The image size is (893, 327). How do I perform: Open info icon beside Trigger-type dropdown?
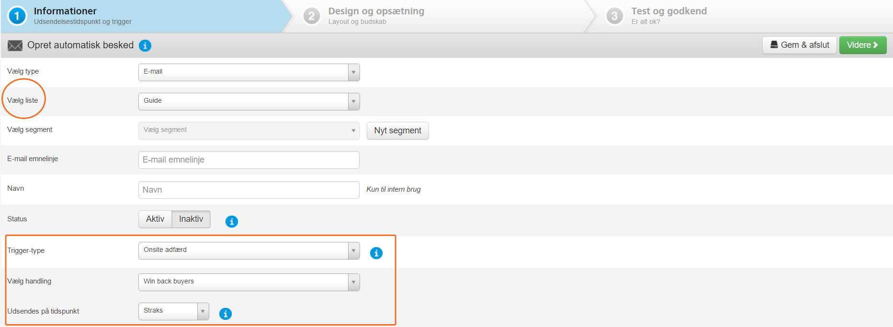[x=376, y=253]
